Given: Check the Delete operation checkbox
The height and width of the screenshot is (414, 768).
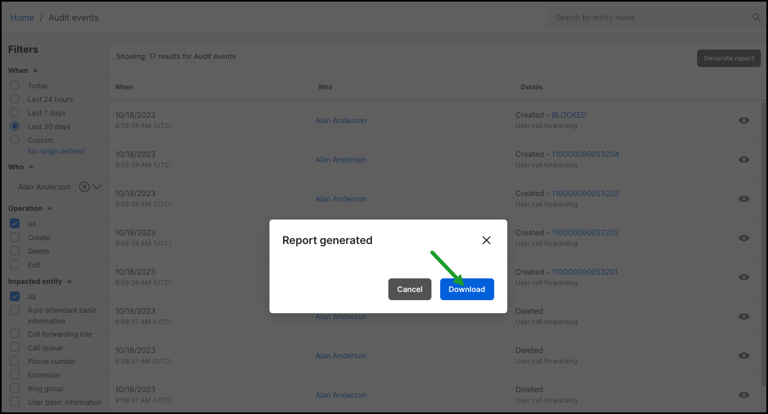Looking at the screenshot, I should (x=15, y=251).
